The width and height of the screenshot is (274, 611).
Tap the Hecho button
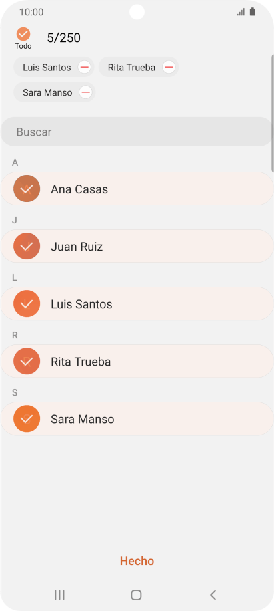tap(137, 561)
